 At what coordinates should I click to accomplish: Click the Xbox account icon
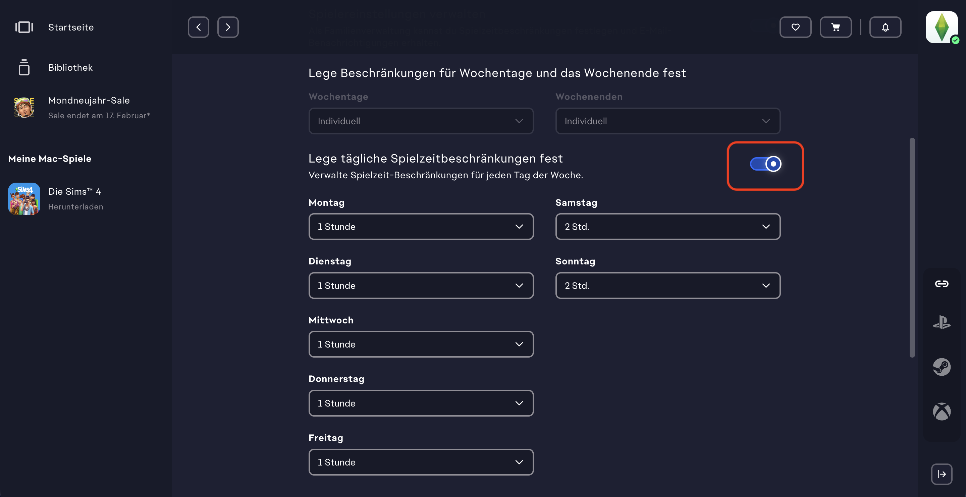[x=941, y=412]
